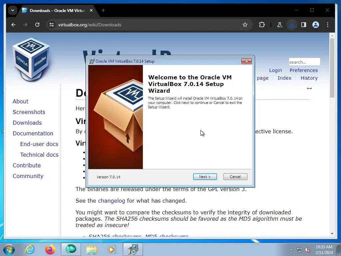Switch to VirtualBox installer taskbar icon
Screen dimensions: 341x256
(133, 249)
